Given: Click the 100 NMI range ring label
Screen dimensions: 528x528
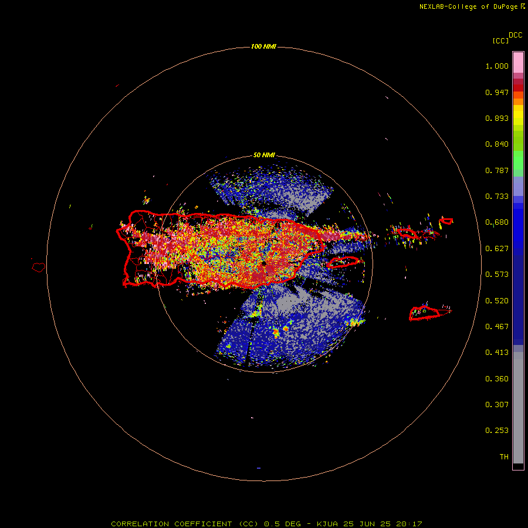Looking at the screenshot, I should point(263,46).
